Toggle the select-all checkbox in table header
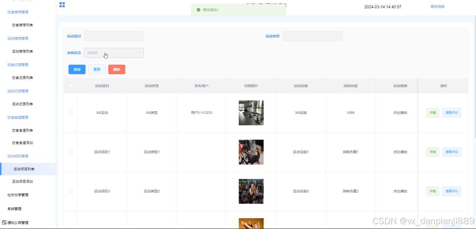Viewport: 476px width, 229px height. tap(71, 86)
